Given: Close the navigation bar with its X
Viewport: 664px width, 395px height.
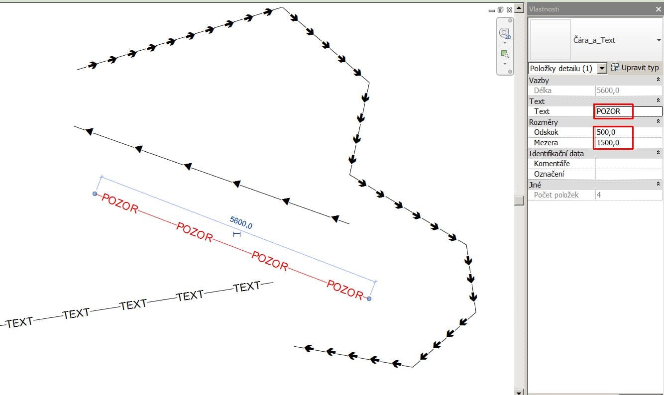Looking at the screenshot, I should pos(510,21).
